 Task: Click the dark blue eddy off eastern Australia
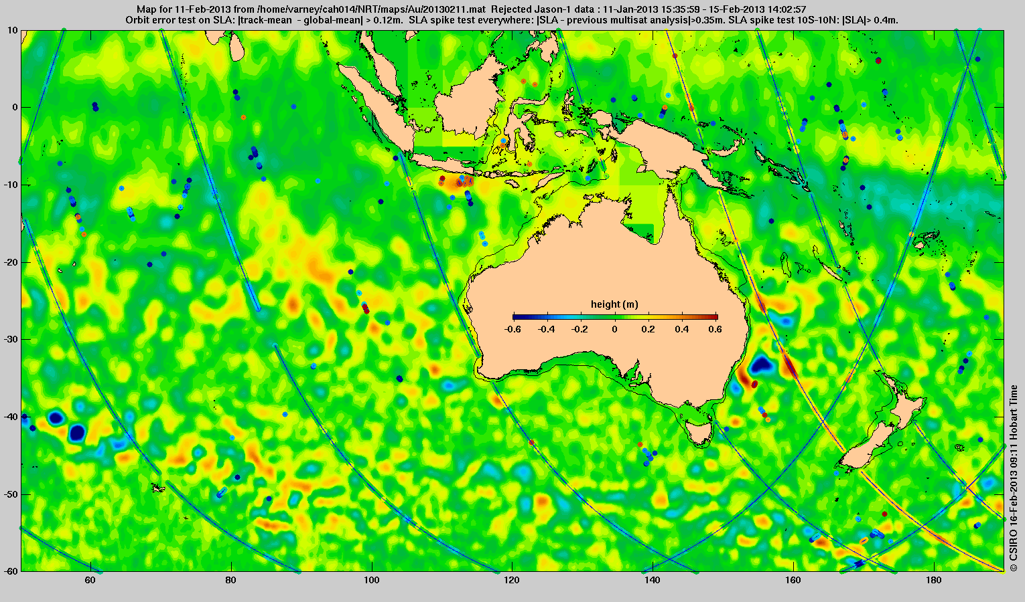pyautogui.click(x=761, y=365)
